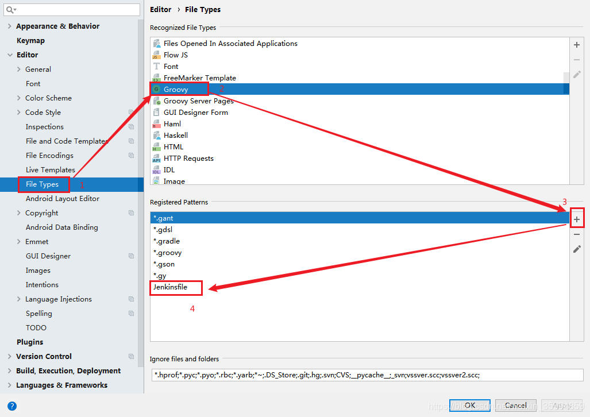Expand the Language Injections node

(19, 299)
